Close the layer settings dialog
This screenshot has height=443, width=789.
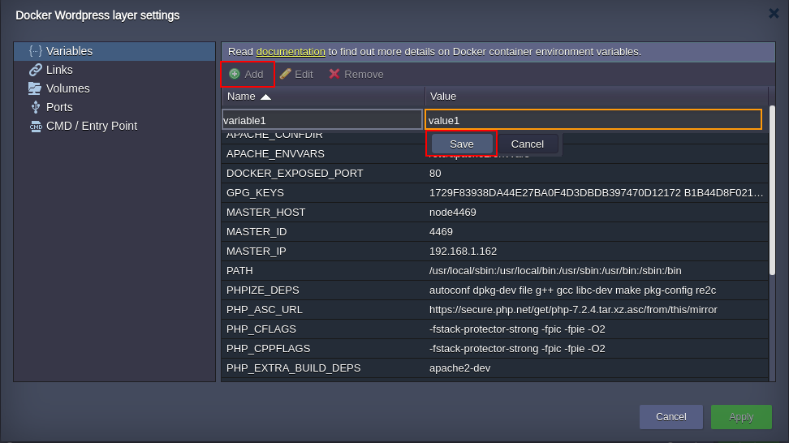(774, 14)
